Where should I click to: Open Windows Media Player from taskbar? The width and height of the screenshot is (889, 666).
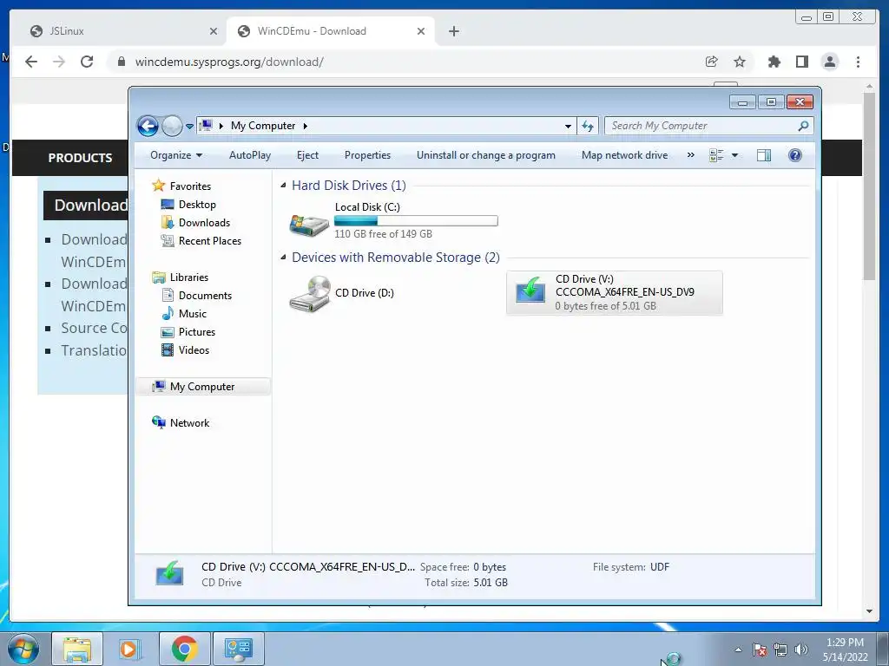pos(129,649)
